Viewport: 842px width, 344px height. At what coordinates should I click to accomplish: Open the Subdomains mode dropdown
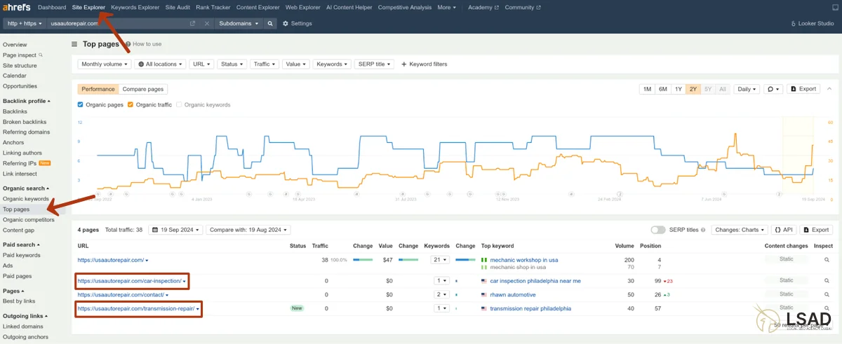point(239,23)
